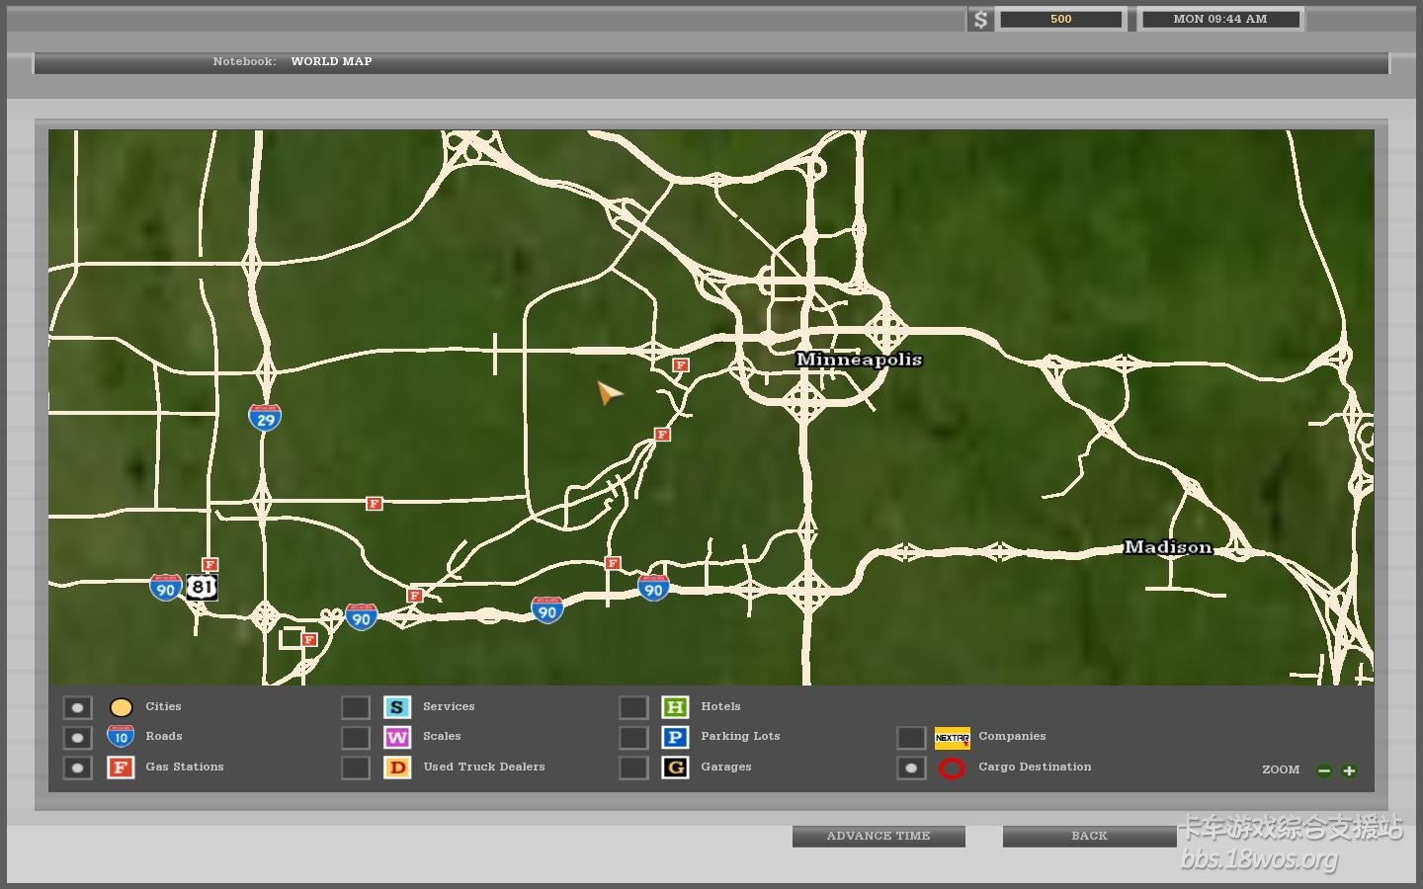The width and height of the screenshot is (1423, 889).
Task: Click the Gas Stations legend F icon
Action: [x=121, y=768]
